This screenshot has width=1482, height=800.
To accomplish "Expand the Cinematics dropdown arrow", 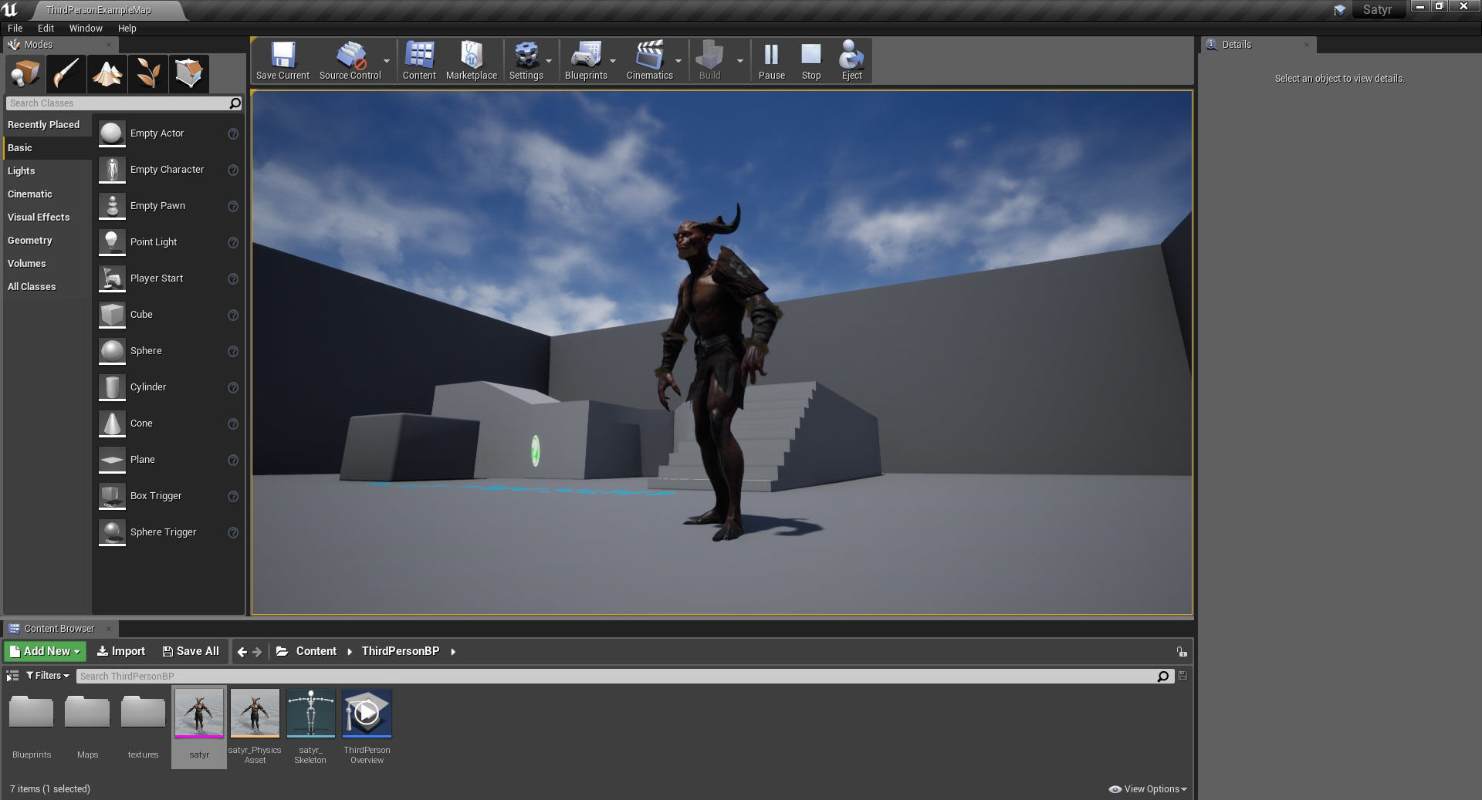I will (678, 61).
